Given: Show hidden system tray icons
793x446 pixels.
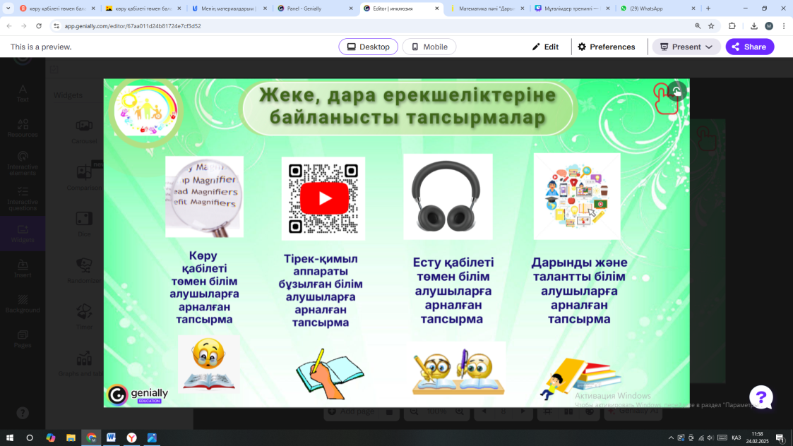Looking at the screenshot, I should [671, 438].
